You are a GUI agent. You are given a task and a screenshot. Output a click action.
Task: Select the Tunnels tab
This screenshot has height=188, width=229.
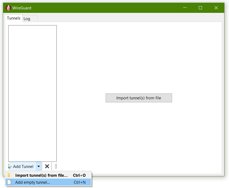point(13,18)
